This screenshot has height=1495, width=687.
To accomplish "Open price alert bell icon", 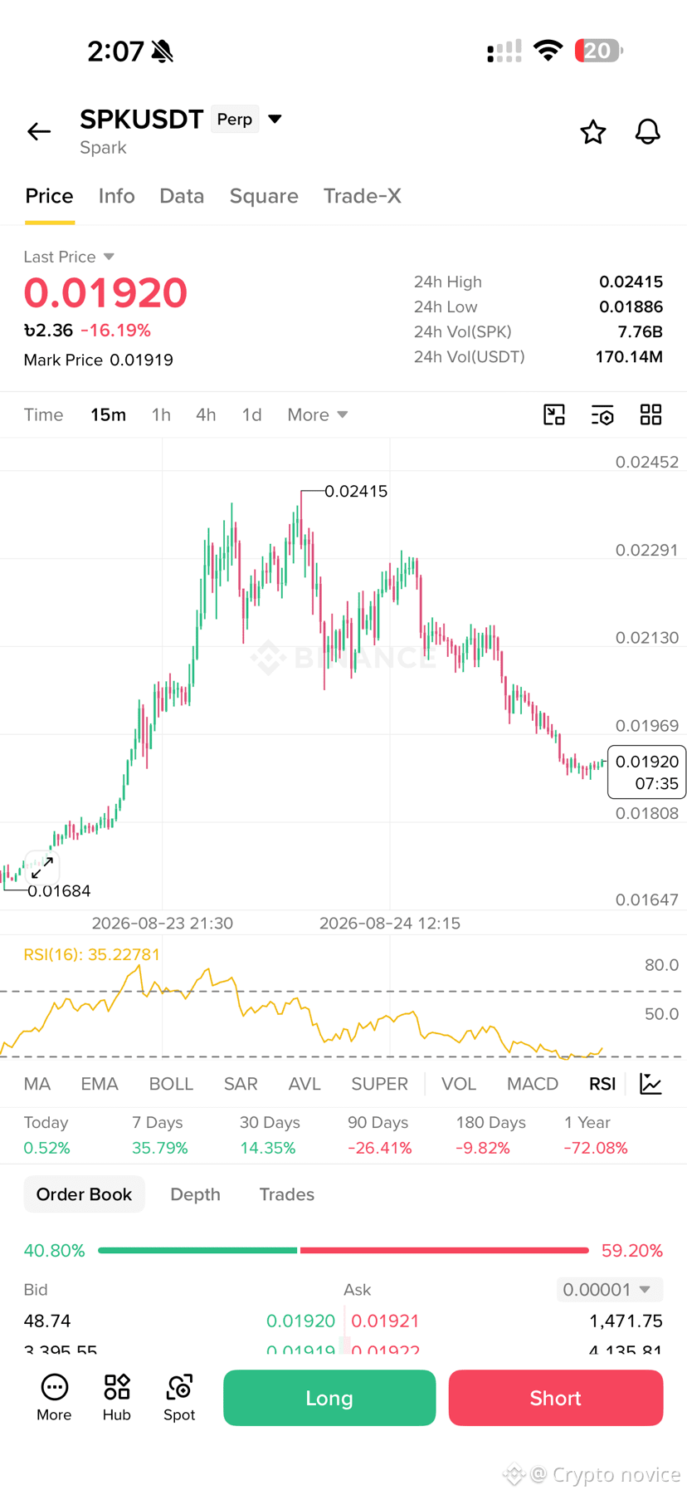I will 647,131.
